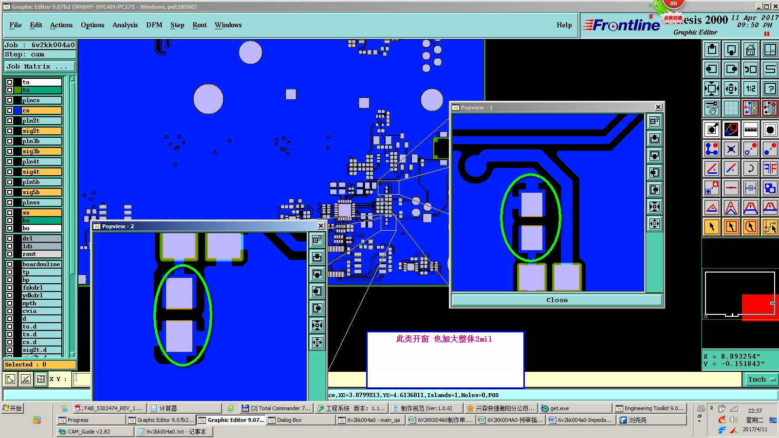779x438 pixels.
Task: Click the 1:2 scale icon
Action: coord(751,89)
